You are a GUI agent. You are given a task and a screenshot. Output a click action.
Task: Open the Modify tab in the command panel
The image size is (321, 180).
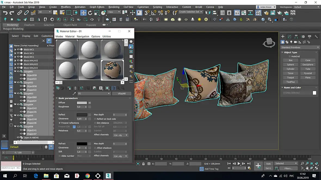(x=289, y=37)
